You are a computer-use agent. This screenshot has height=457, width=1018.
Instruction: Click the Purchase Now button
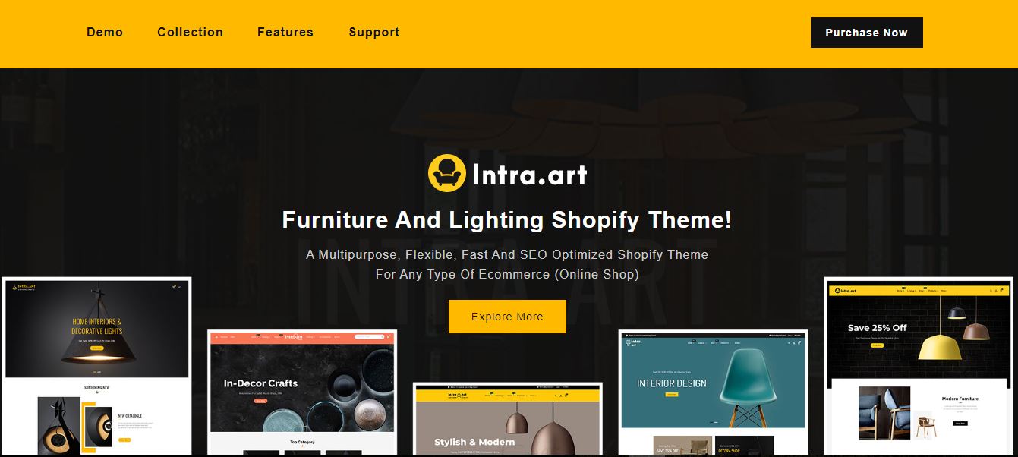point(866,33)
